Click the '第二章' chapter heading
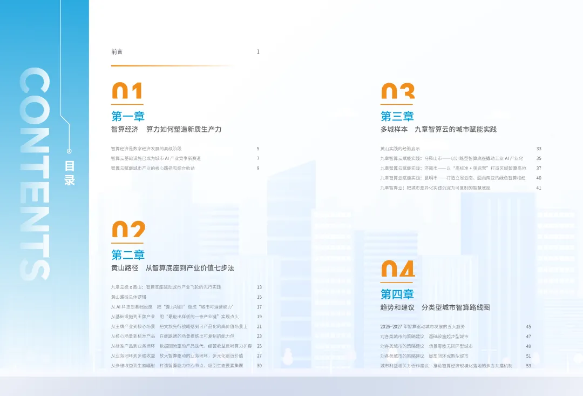 128,254
